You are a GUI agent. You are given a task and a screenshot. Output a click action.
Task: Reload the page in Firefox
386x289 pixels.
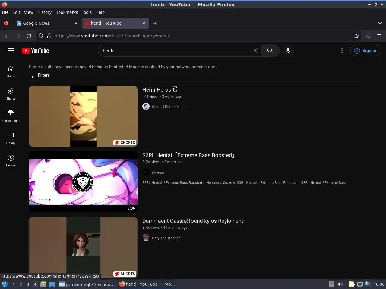point(29,36)
